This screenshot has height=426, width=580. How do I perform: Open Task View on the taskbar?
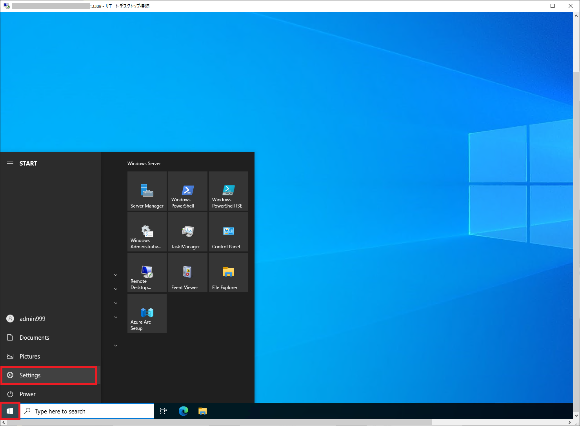164,411
